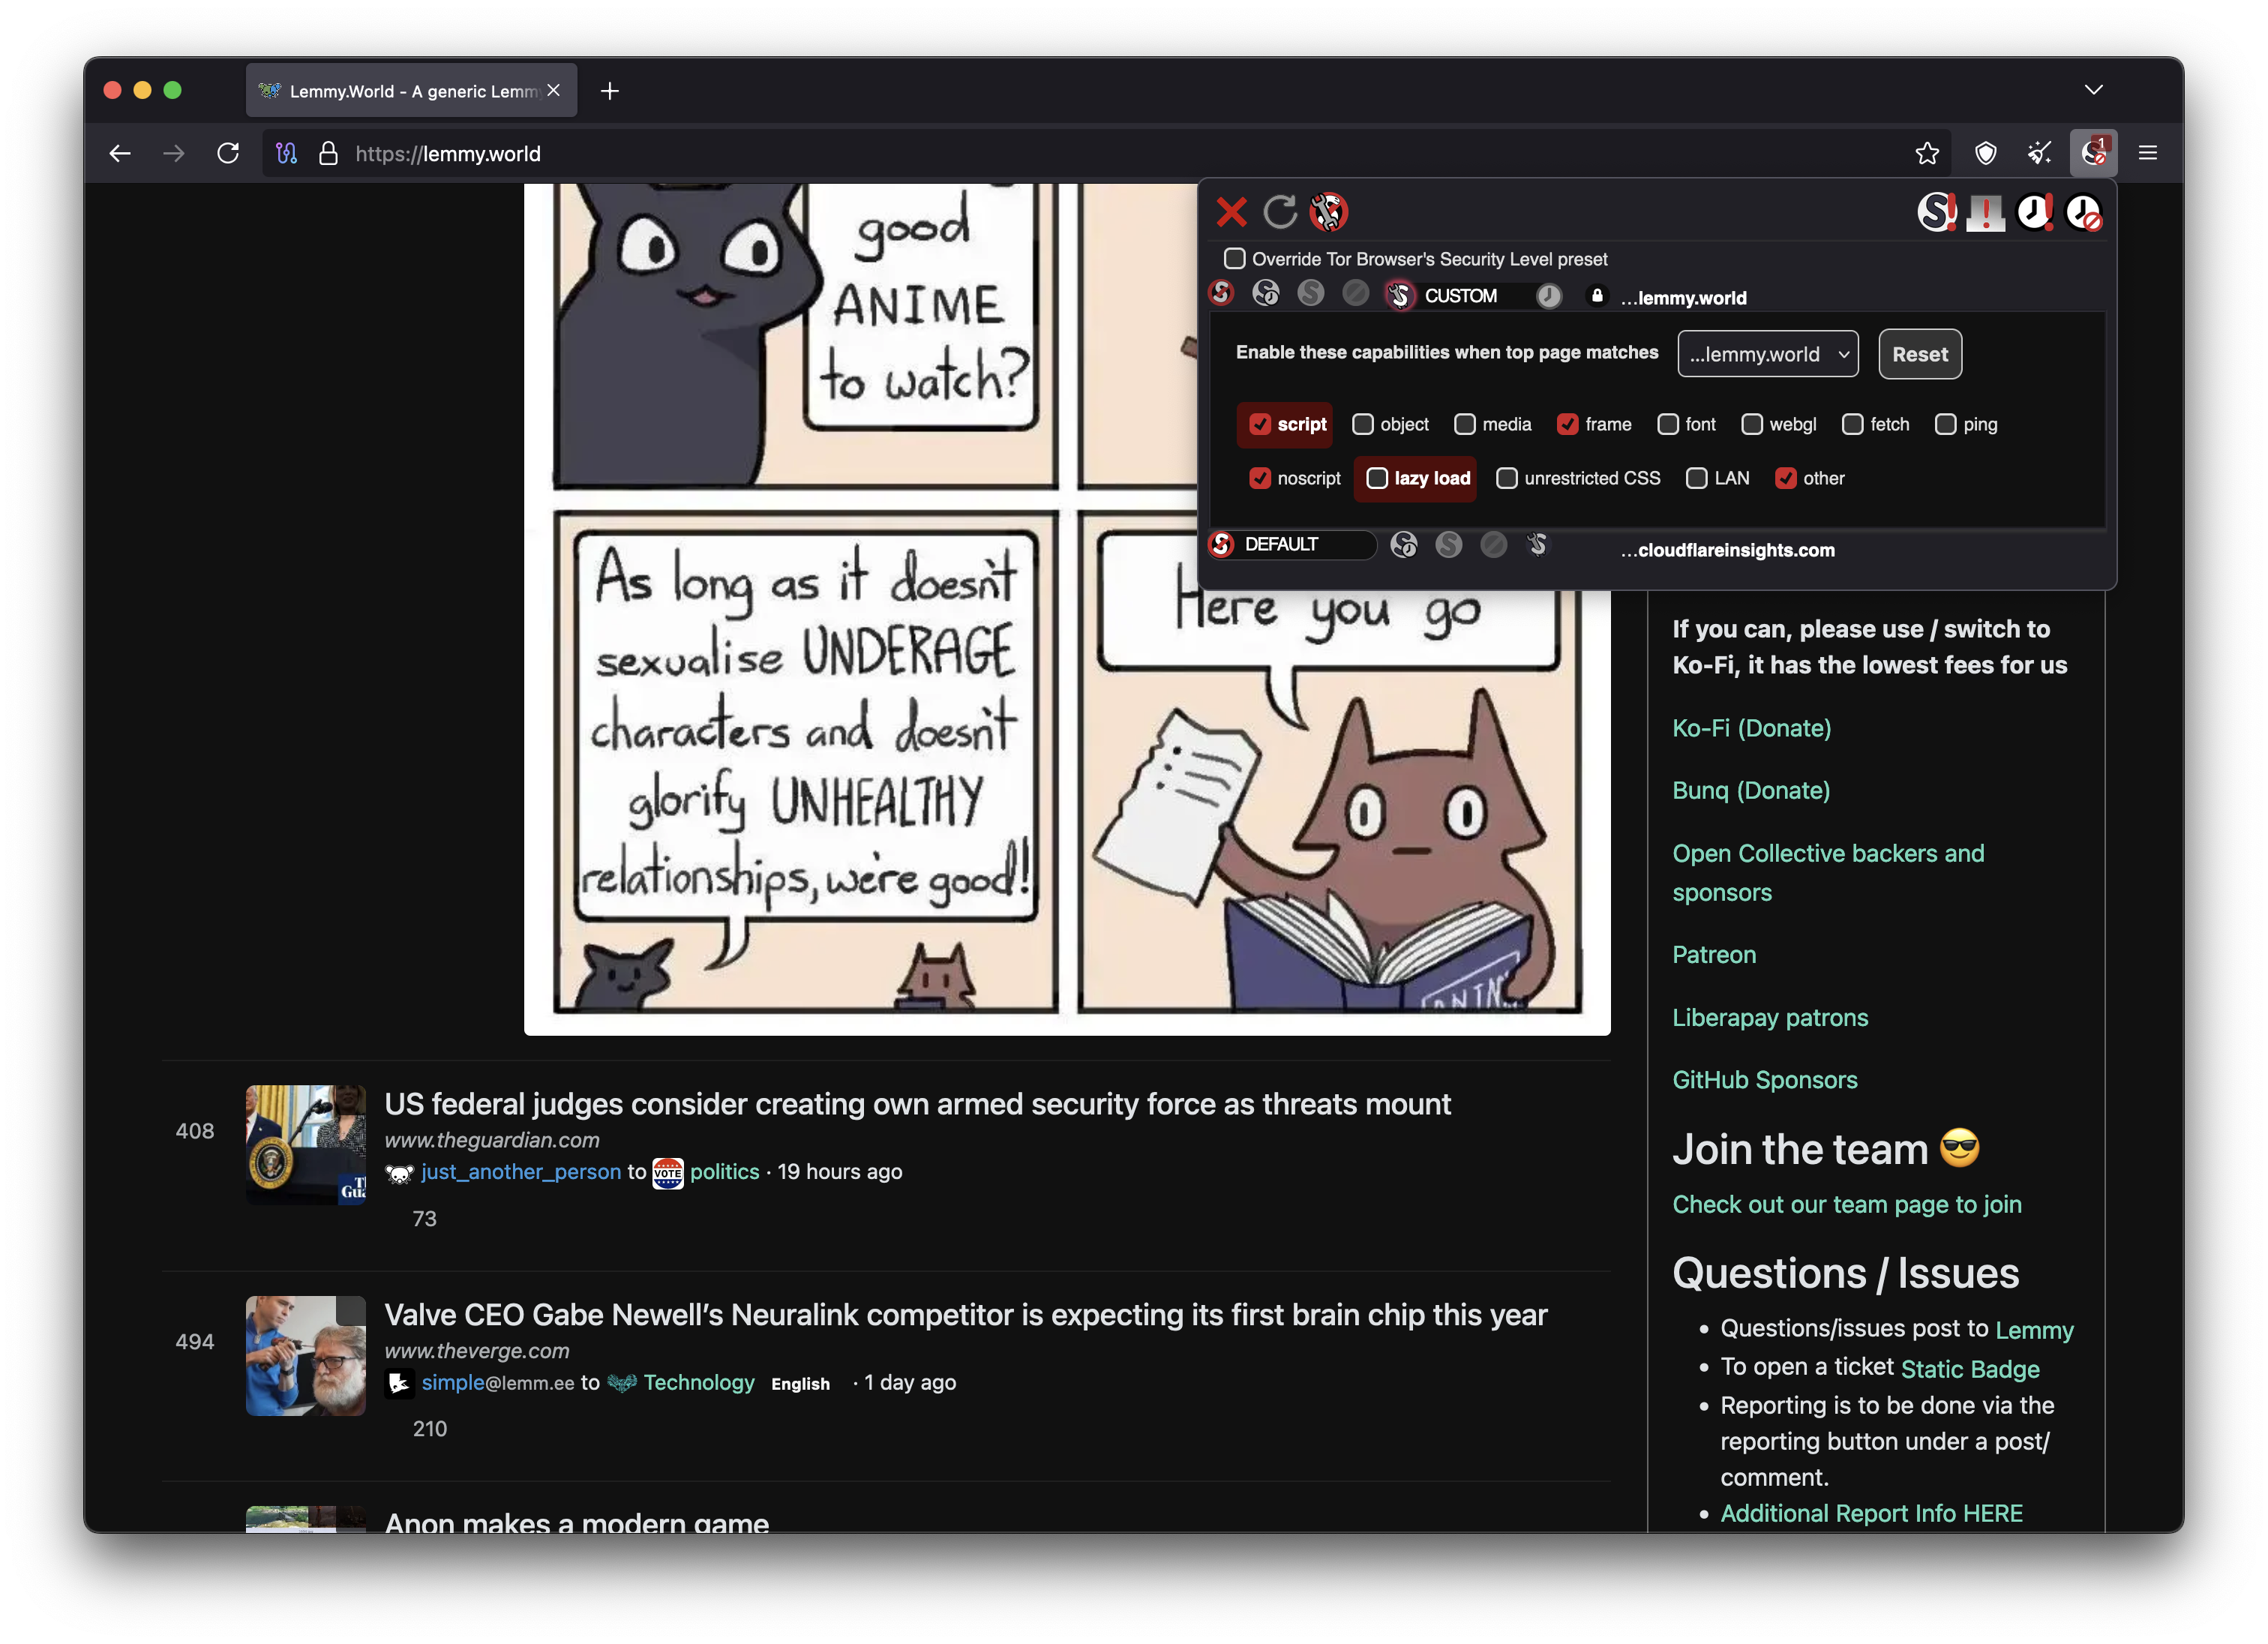The width and height of the screenshot is (2268, 1644).
Task: Click the New Identity broom icon
Action: 2039,153
